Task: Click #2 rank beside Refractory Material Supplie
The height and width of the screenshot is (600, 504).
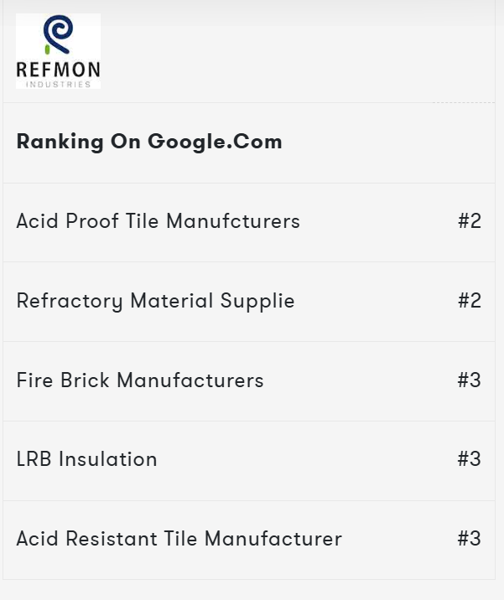Action: tap(470, 301)
